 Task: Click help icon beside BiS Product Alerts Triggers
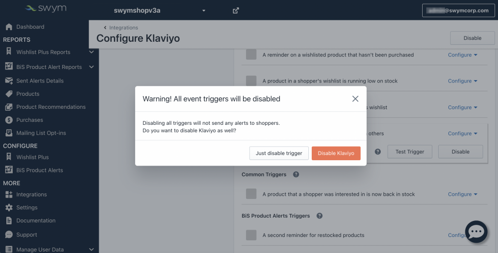point(320,216)
